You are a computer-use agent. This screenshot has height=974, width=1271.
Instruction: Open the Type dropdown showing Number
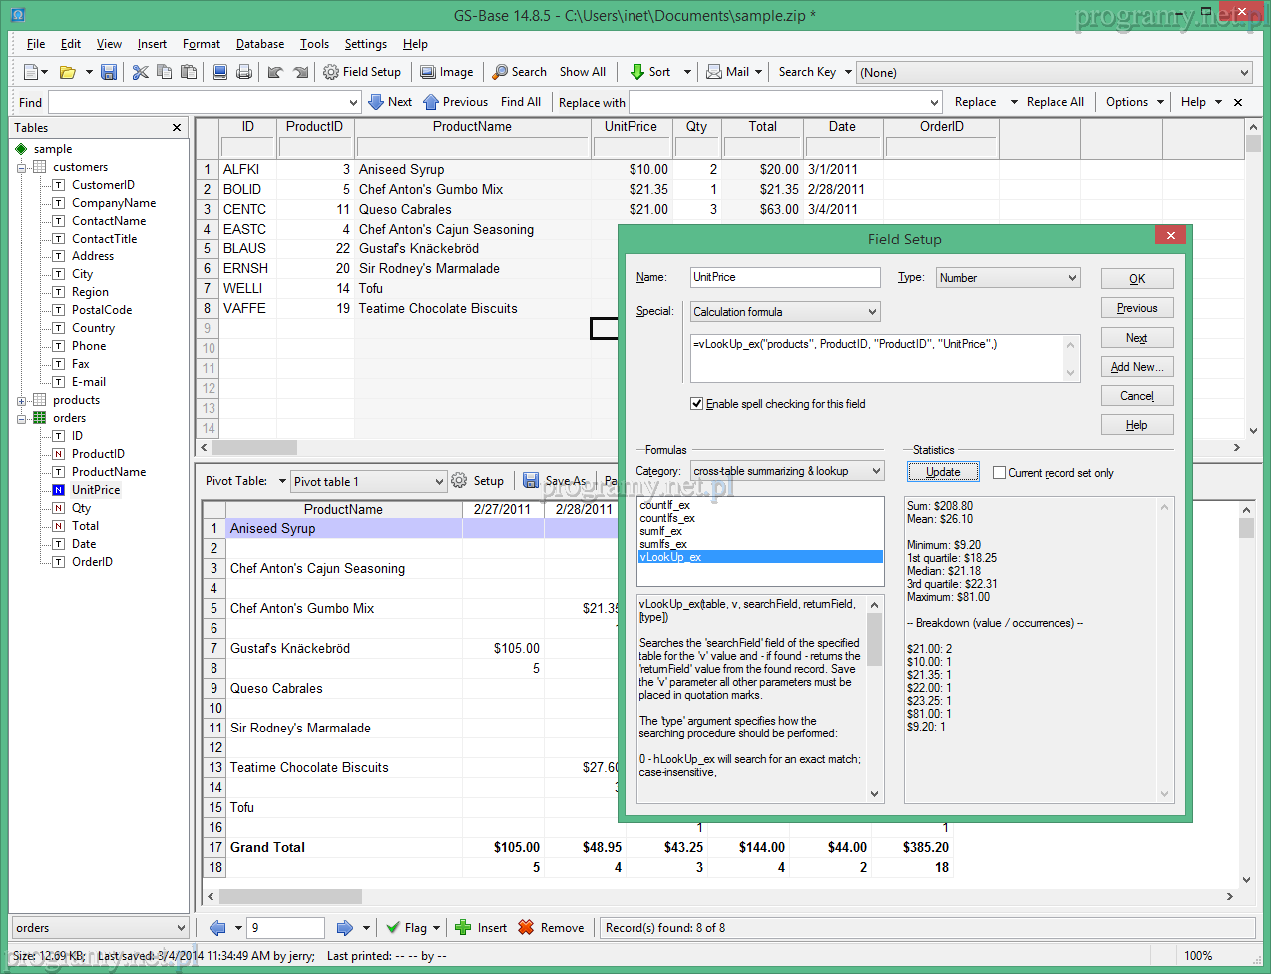[x=1008, y=278]
